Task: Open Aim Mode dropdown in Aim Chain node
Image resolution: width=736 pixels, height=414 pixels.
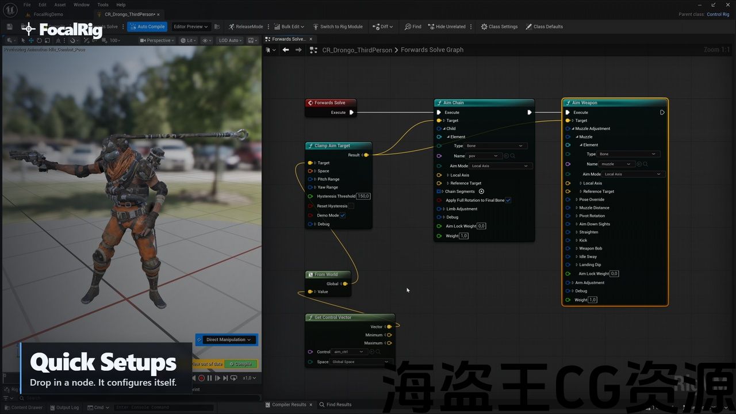Action: pyautogui.click(x=501, y=166)
